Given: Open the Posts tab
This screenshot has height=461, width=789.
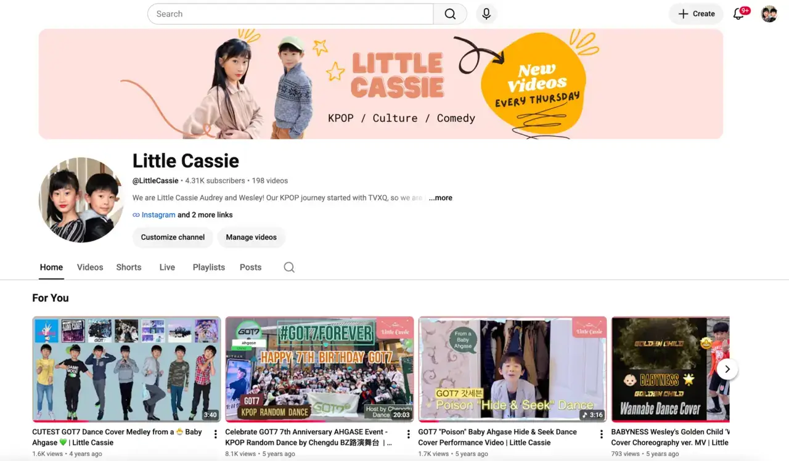Looking at the screenshot, I should click(251, 267).
